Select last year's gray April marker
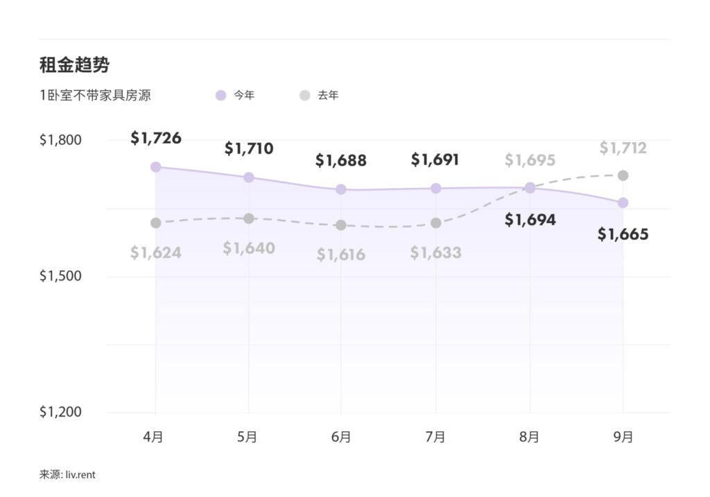Viewport: 710px width, 497px height. click(x=155, y=223)
